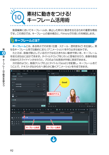
Task: Expand the timeline toolbar's more tools chevron
Action: point(51,110)
